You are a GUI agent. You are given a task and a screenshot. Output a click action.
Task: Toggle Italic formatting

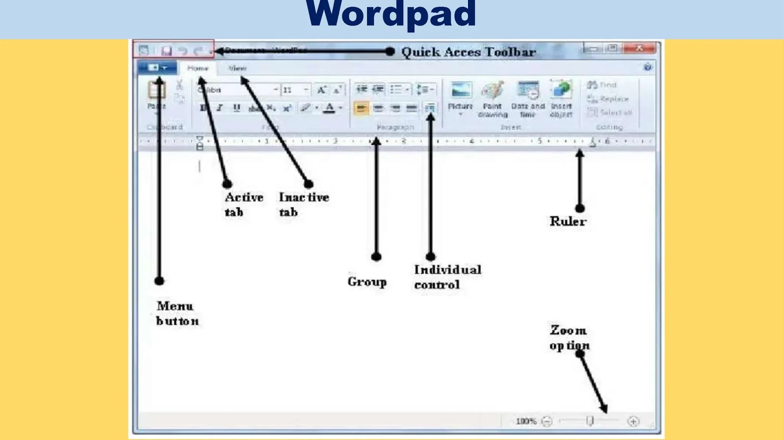(x=219, y=108)
